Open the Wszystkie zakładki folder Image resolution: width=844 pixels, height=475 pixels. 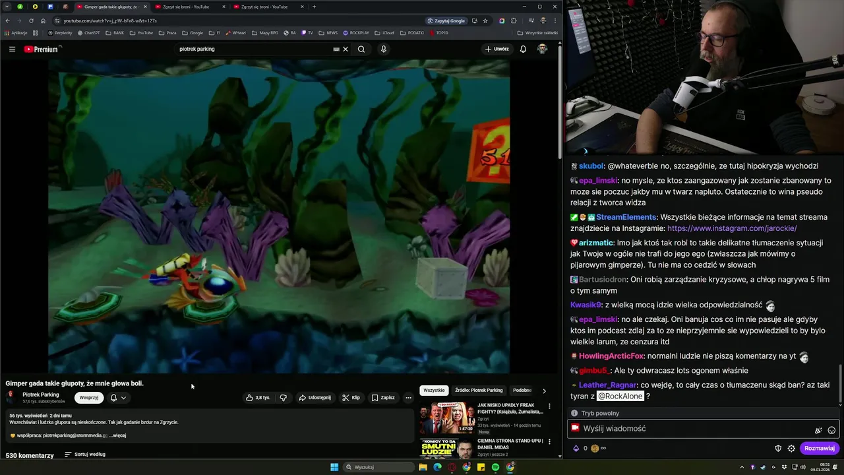[x=537, y=32]
